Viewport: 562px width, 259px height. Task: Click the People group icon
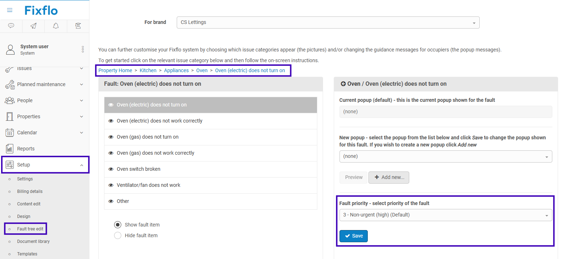tap(10, 100)
